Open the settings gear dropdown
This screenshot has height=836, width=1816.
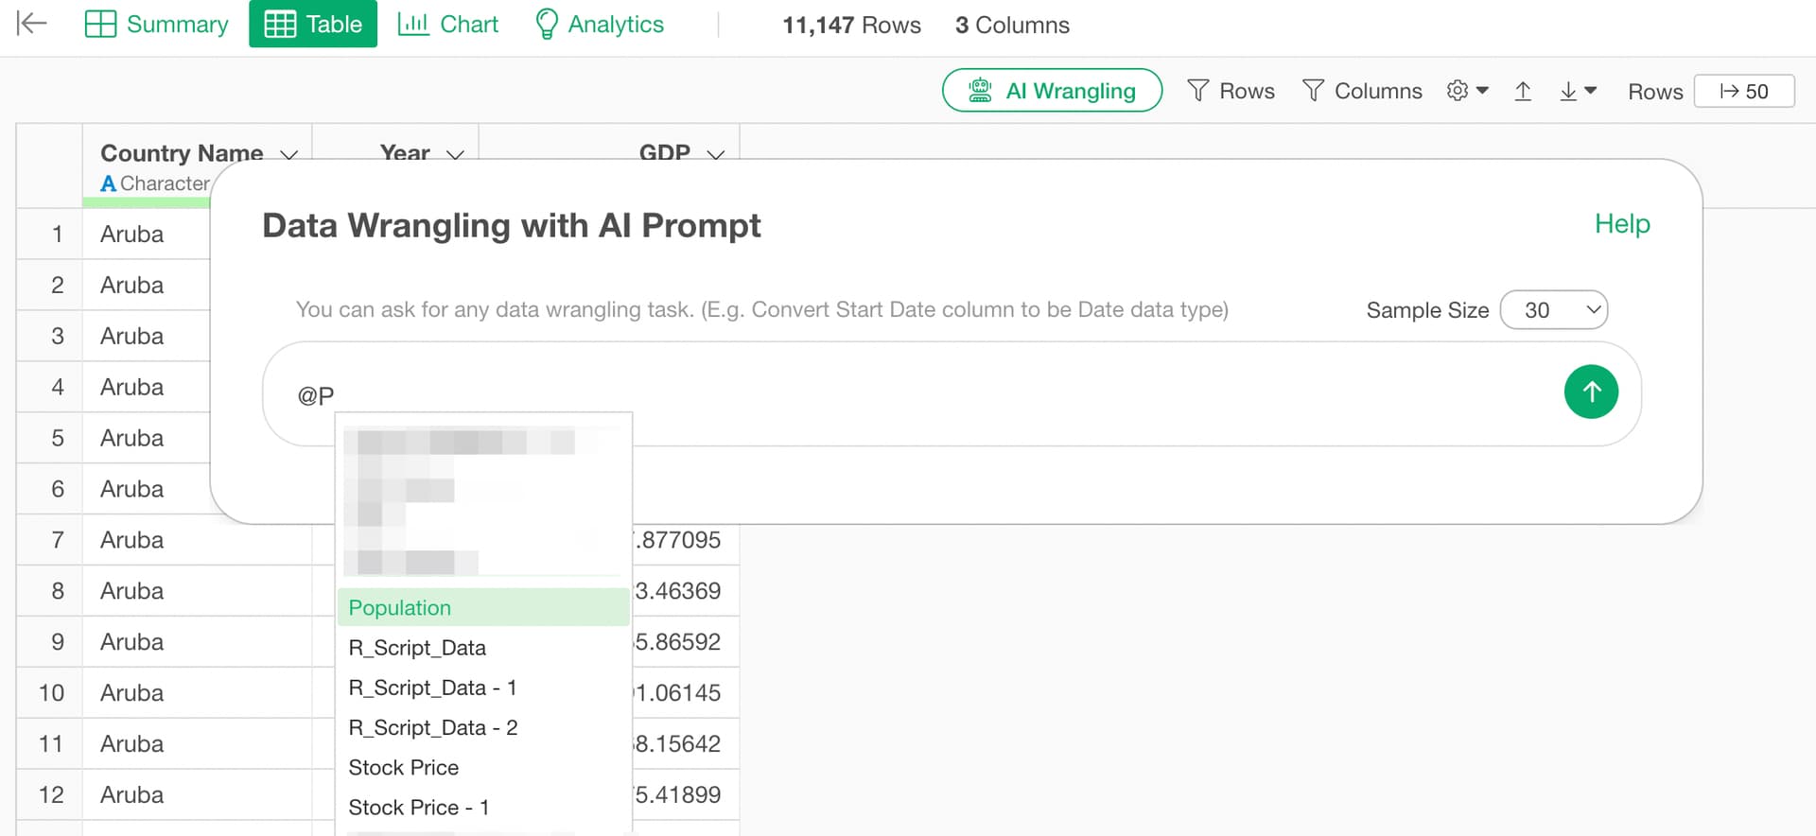pyautogui.click(x=1467, y=91)
